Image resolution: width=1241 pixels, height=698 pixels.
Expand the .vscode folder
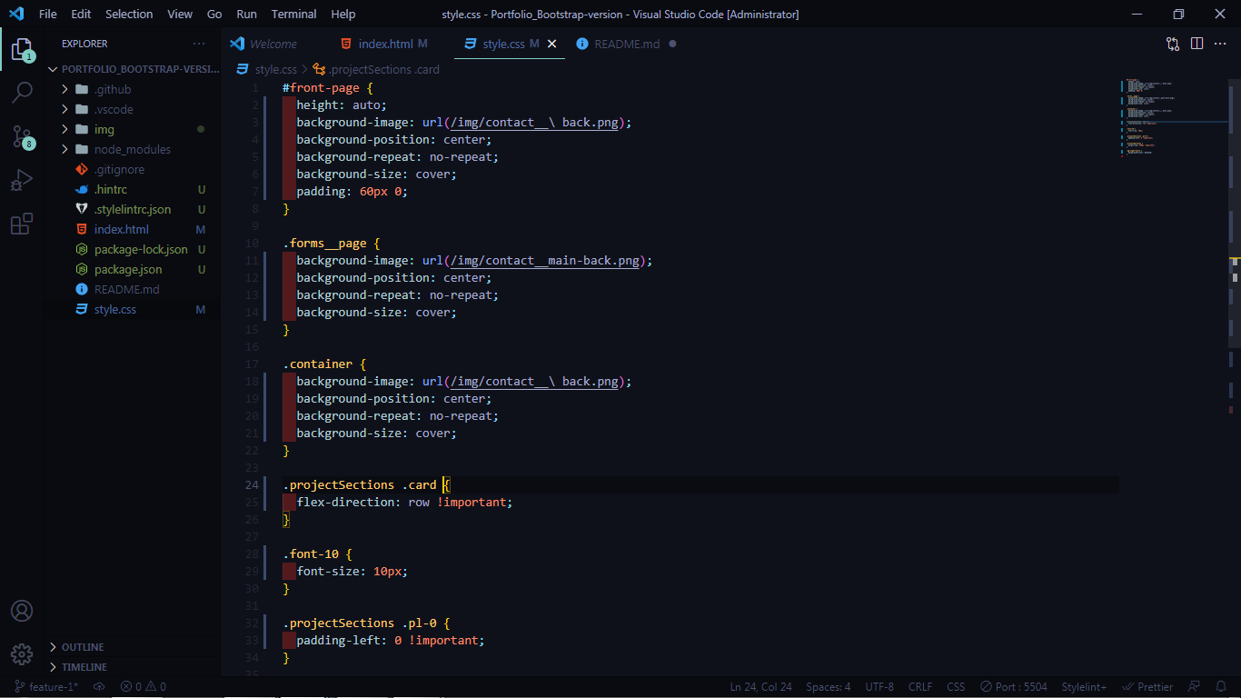(x=134, y=109)
